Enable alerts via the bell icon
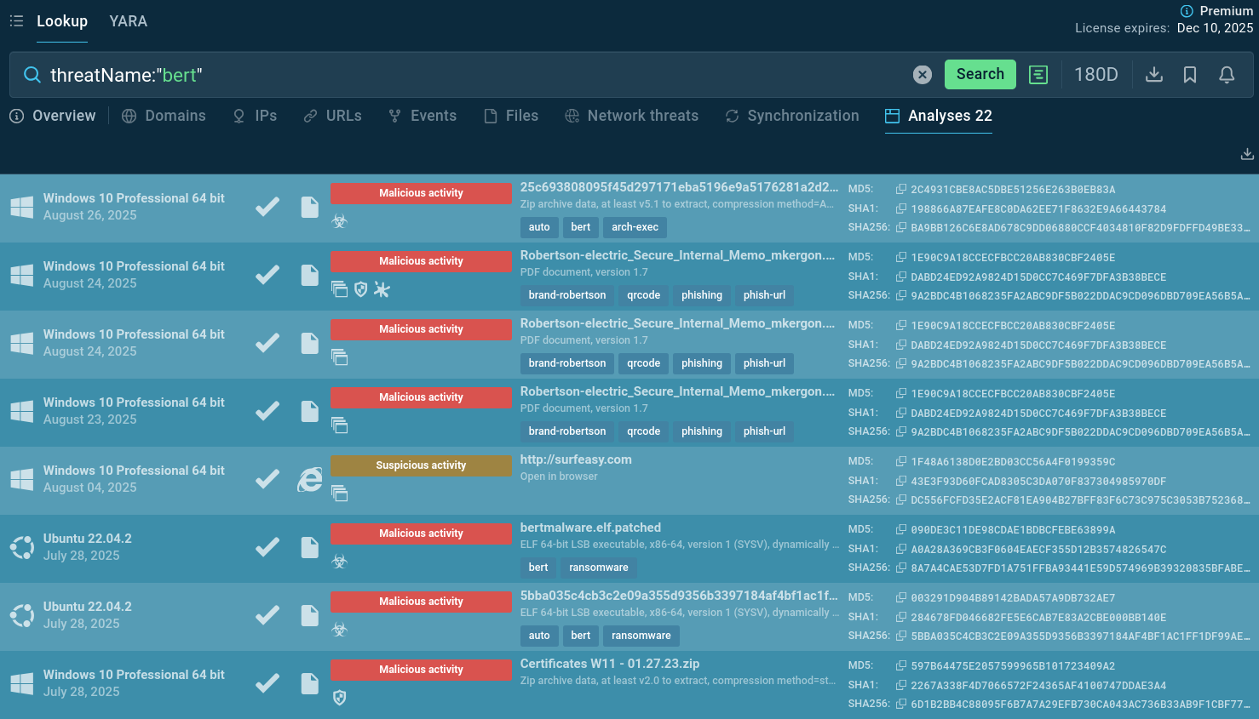The image size is (1259, 719). point(1227,75)
